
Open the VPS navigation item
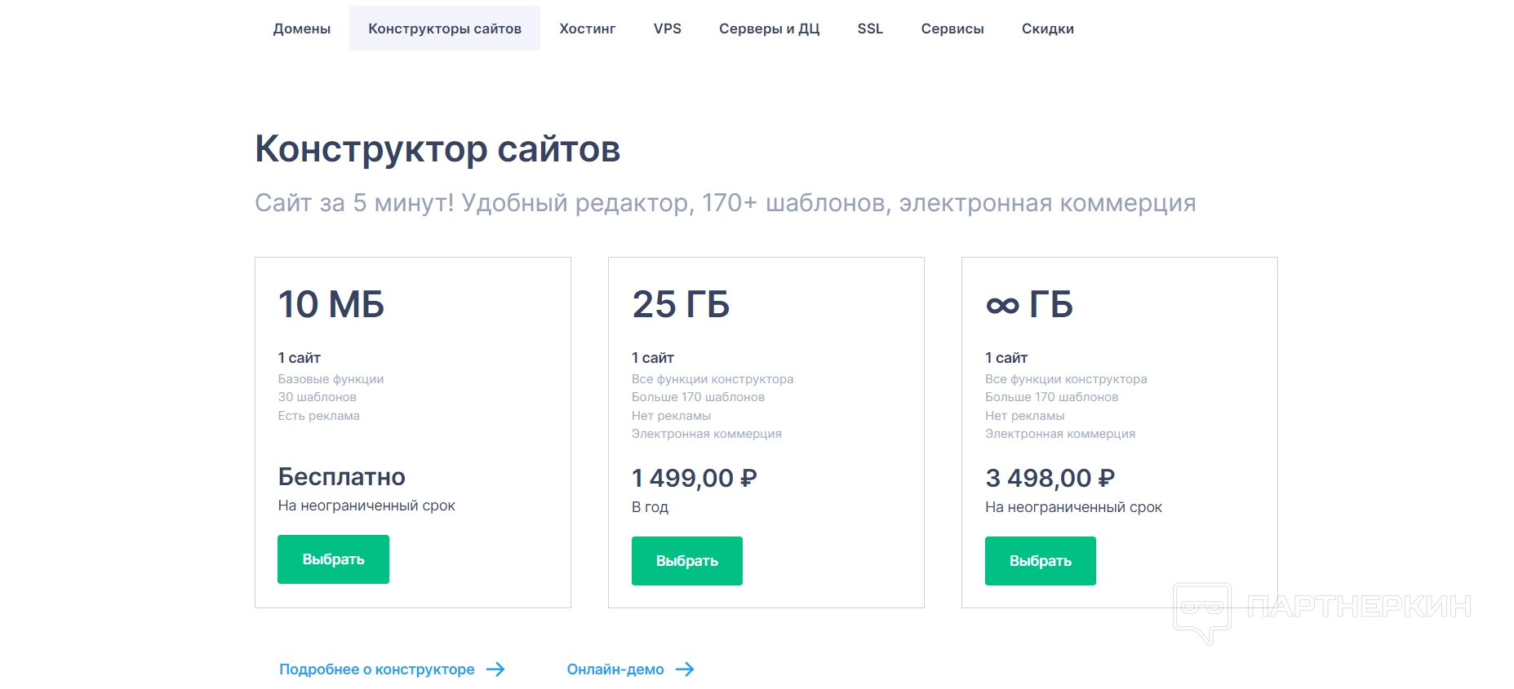(x=668, y=29)
